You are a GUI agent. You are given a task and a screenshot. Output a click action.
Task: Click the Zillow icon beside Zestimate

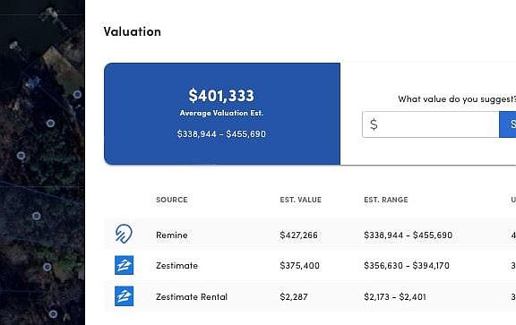click(x=124, y=265)
